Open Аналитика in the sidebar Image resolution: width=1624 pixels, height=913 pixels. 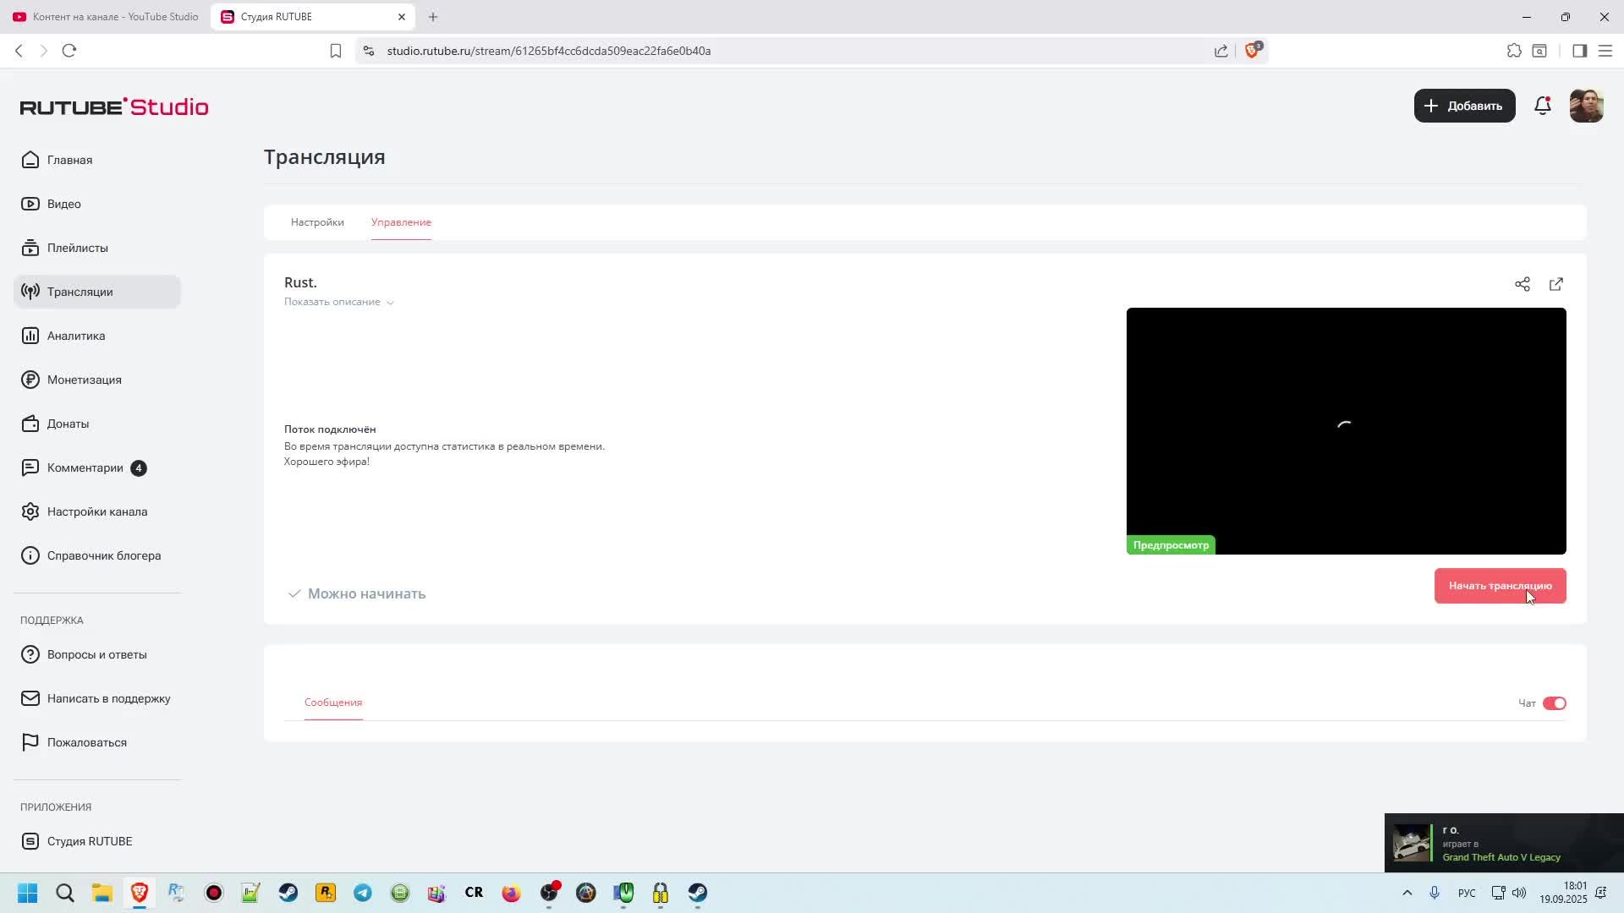(76, 336)
